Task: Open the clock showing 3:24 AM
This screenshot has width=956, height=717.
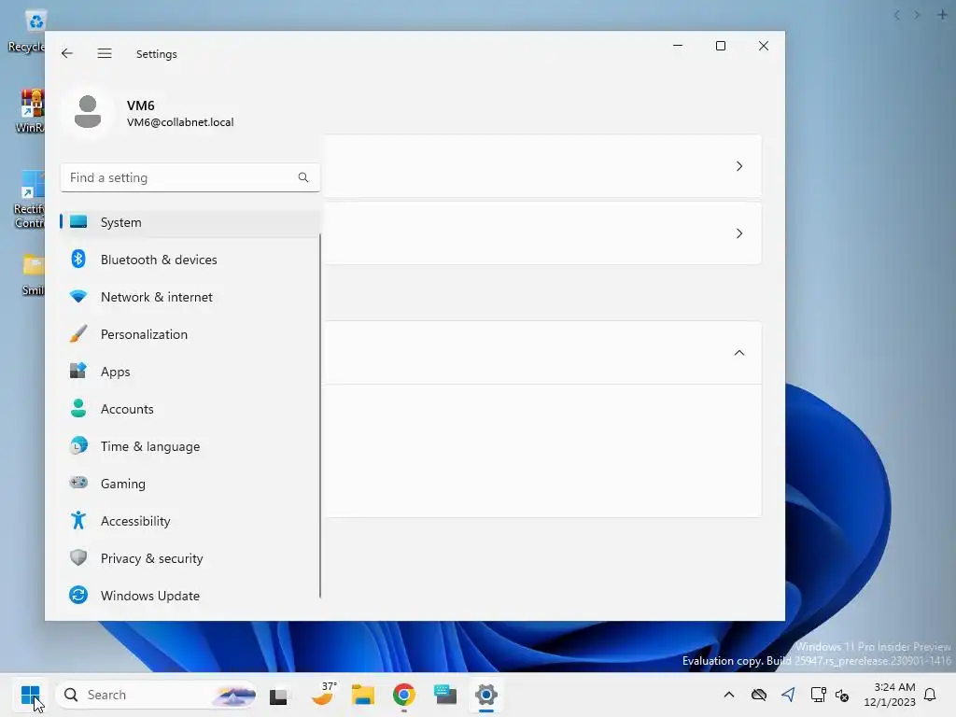Action: point(890,695)
